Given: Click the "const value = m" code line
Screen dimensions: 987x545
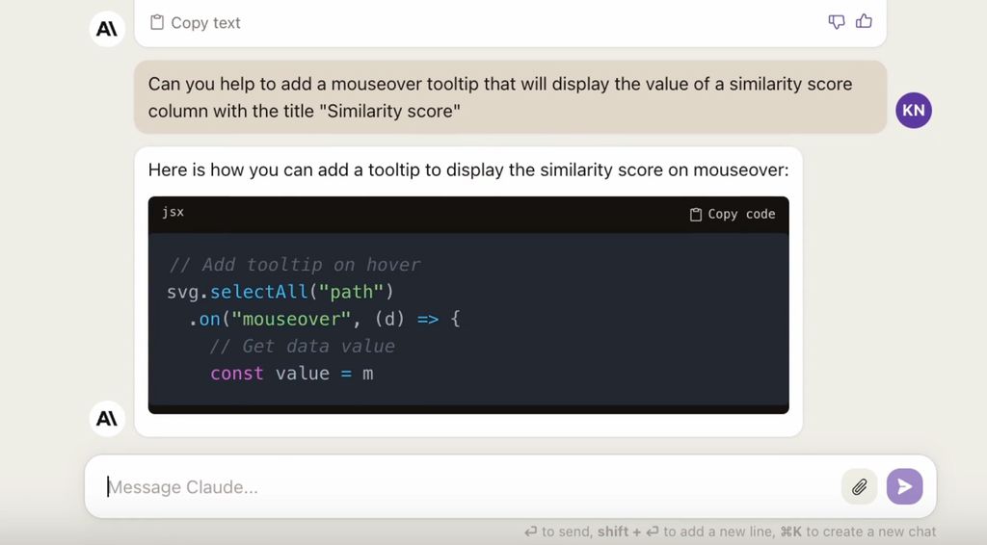Looking at the screenshot, I should (x=291, y=373).
